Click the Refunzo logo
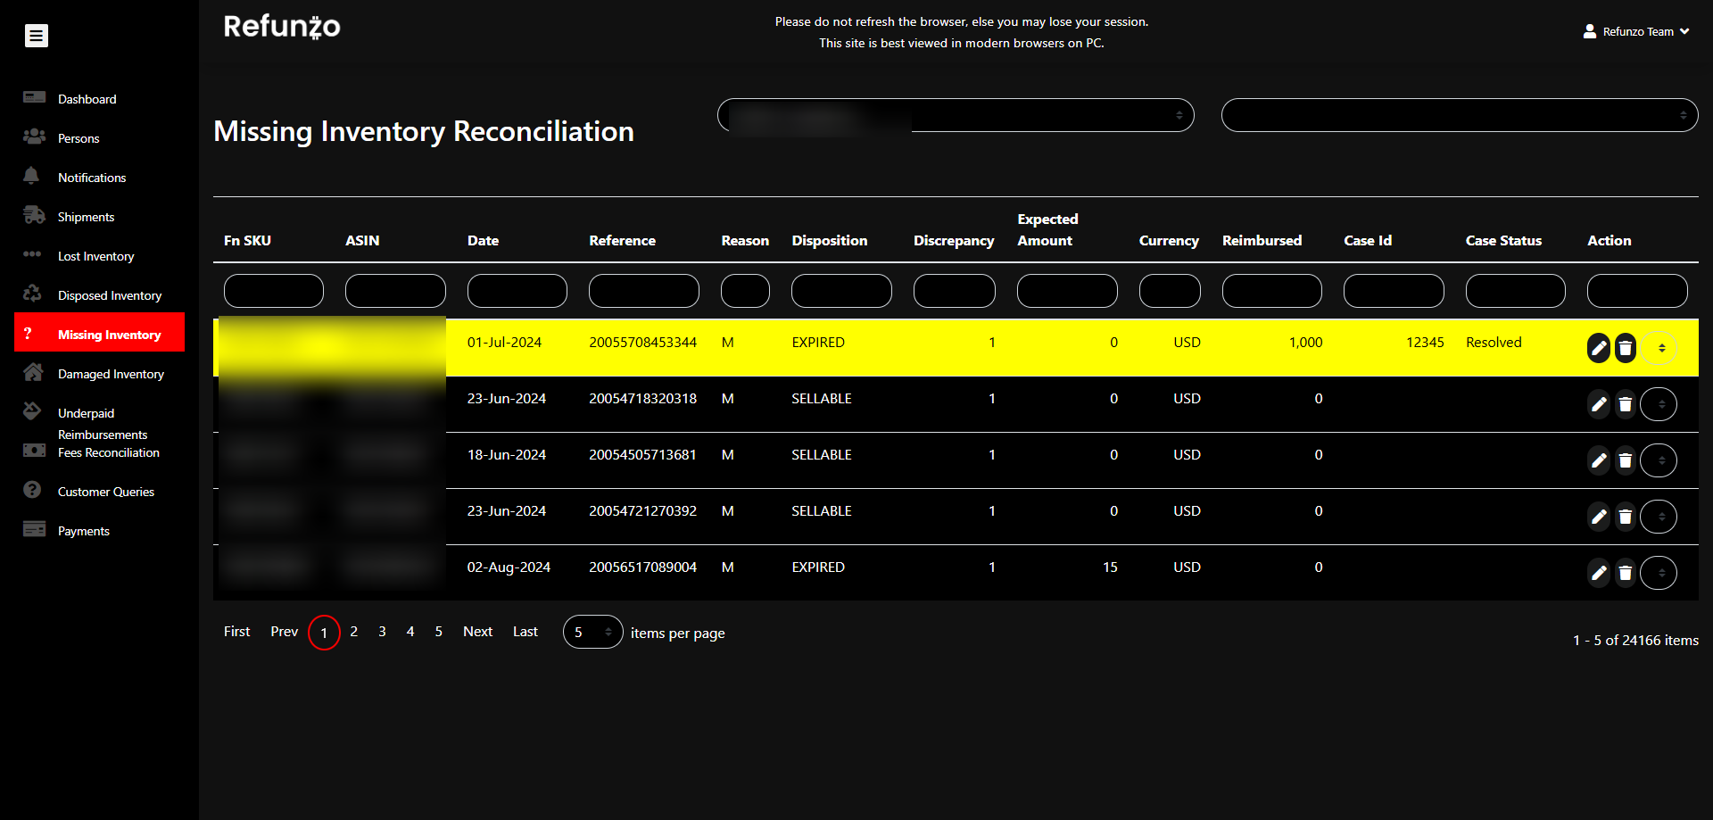1713x820 pixels. 282,27
